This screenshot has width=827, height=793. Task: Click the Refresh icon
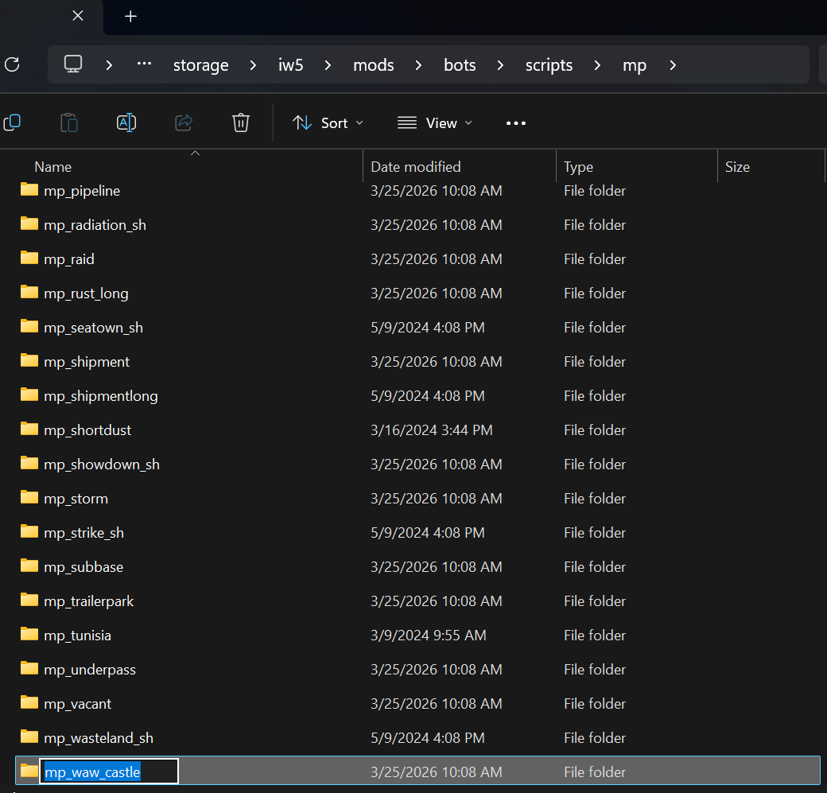(x=12, y=65)
